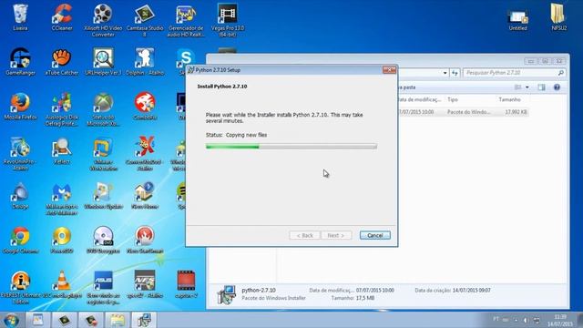Open the Untitled desktop file
The height and width of the screenshot is (328, 583).
518,20
